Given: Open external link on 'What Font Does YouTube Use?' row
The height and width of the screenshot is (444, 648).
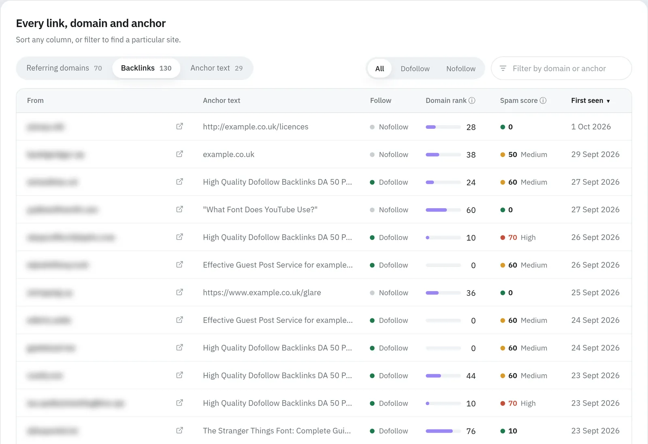Looking at the screenshot, I should [179, 209].
